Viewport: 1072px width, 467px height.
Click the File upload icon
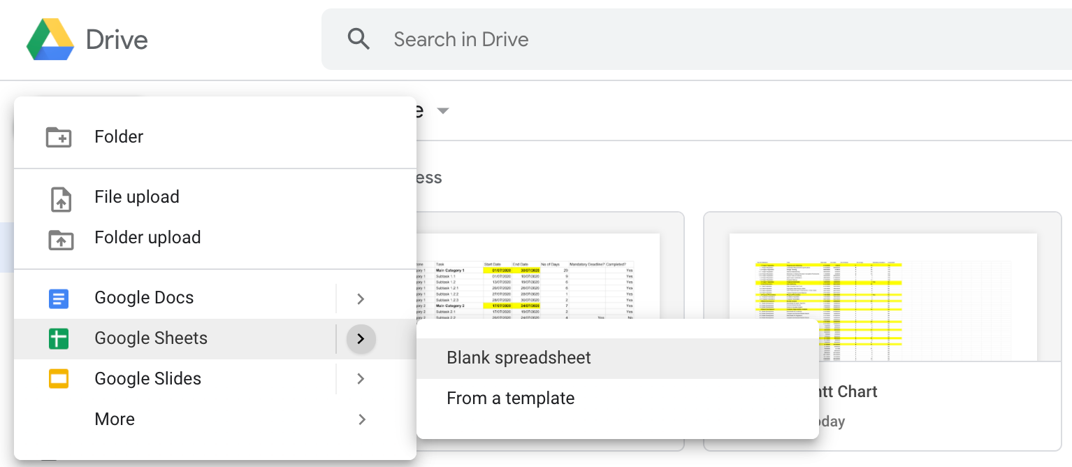61,199
